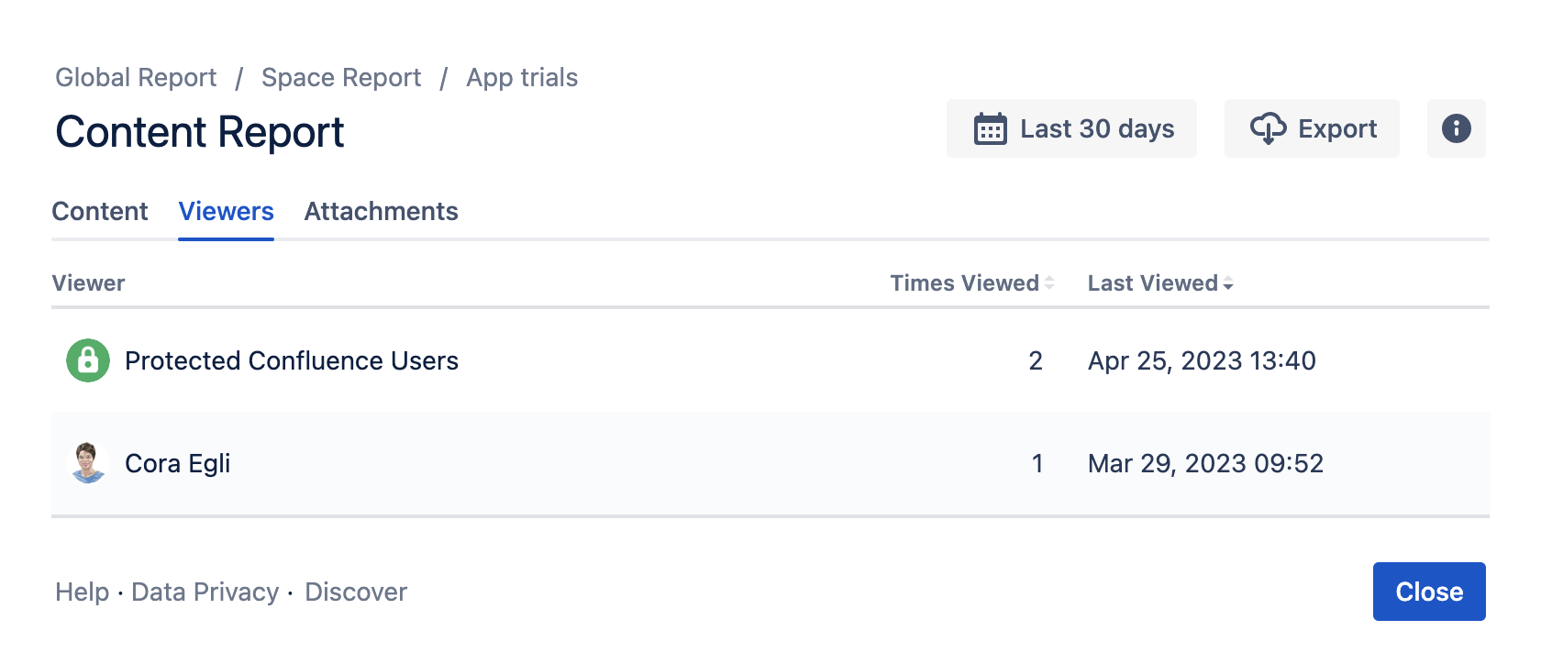Open the Data Privacy link
The width and height of the screenshot is (1541, 664).
[x=205, y=592]
